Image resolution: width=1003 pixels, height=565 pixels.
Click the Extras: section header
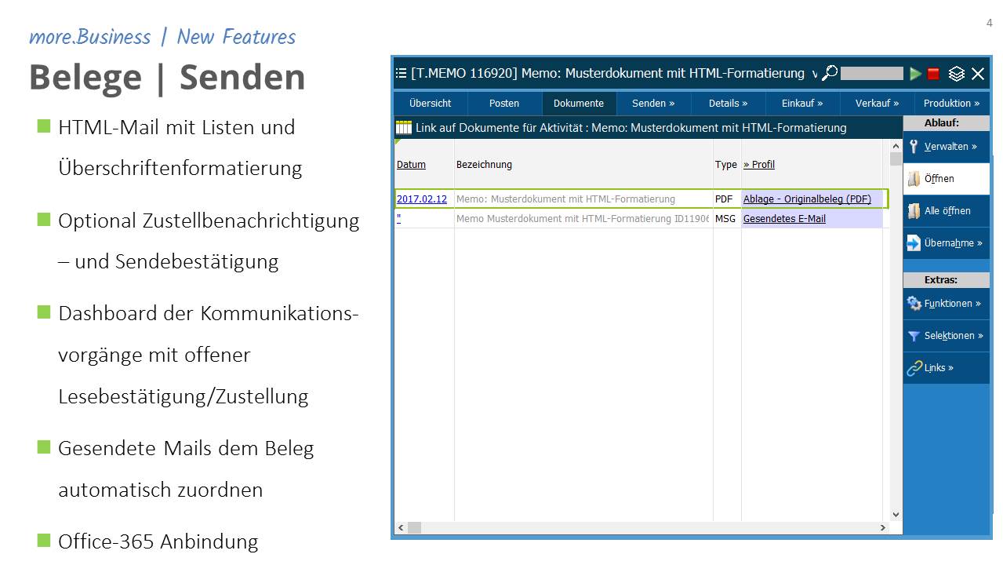[947, 280]
